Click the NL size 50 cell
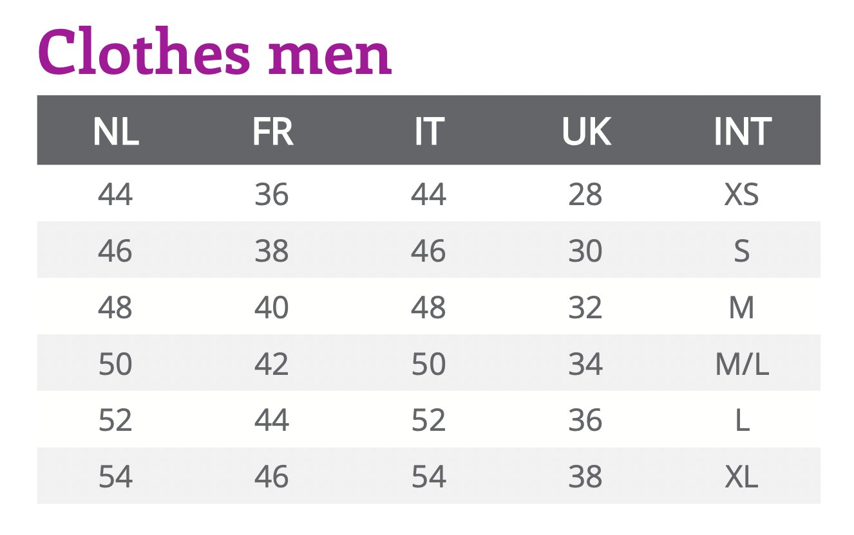 (x=115, y=364)
